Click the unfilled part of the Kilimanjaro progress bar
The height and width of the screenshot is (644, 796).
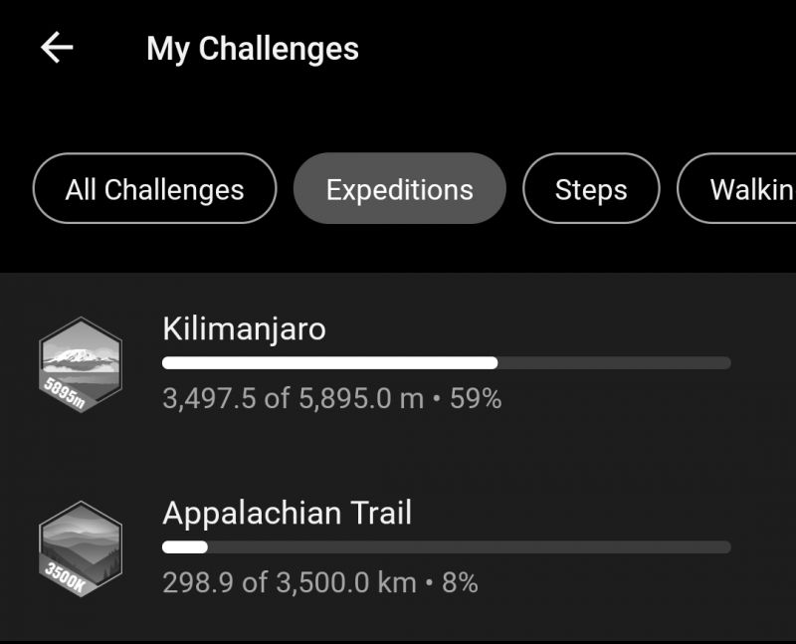coord(614,362)
